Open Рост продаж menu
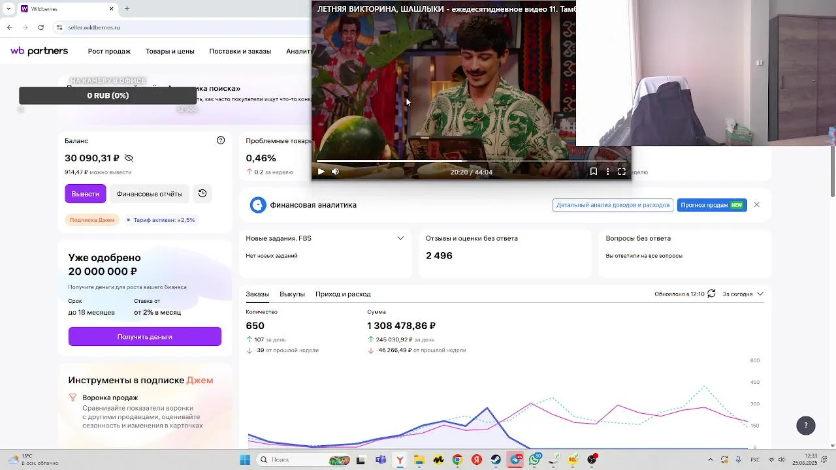This screenshot has height=470, width=836. click(109, 52)
